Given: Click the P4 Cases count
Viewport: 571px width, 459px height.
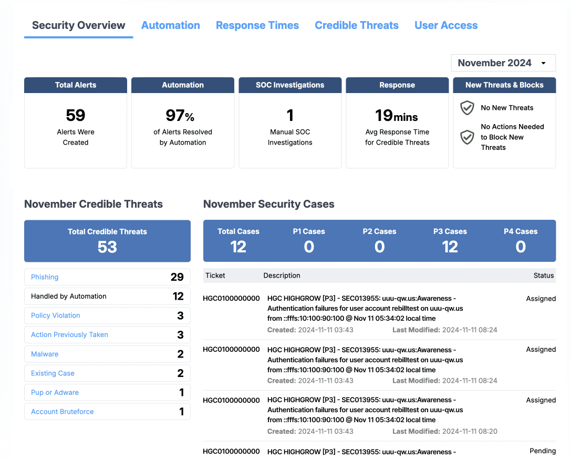Looking at the screenshot, I should (521, 247).
